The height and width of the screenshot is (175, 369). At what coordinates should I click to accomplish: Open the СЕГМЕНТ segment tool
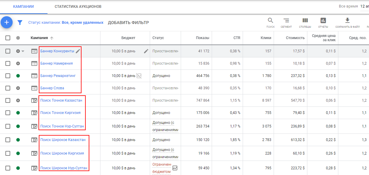click(286, 20)
